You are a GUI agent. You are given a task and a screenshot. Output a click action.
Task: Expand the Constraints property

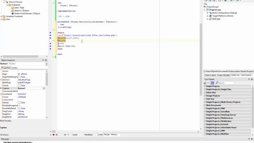1,94
